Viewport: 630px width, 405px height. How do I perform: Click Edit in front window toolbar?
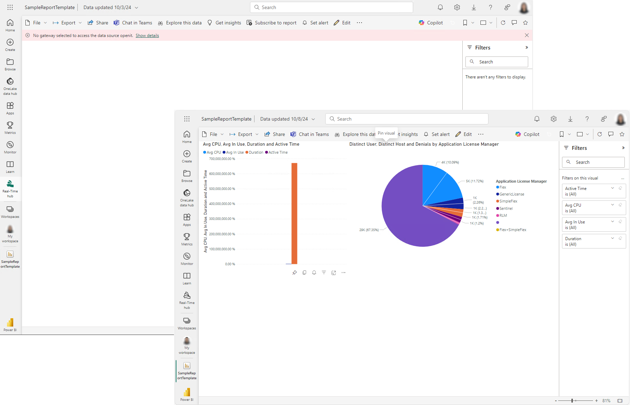[x=464, y=134]
